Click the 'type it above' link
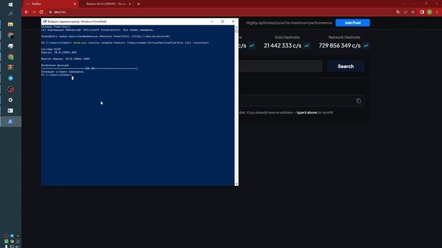This screenshot has width=442, height=248. click(307, 112)
